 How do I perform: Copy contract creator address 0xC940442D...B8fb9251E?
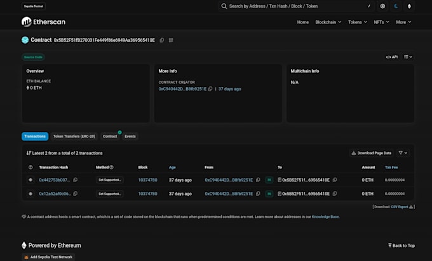(x=210, y=89)
